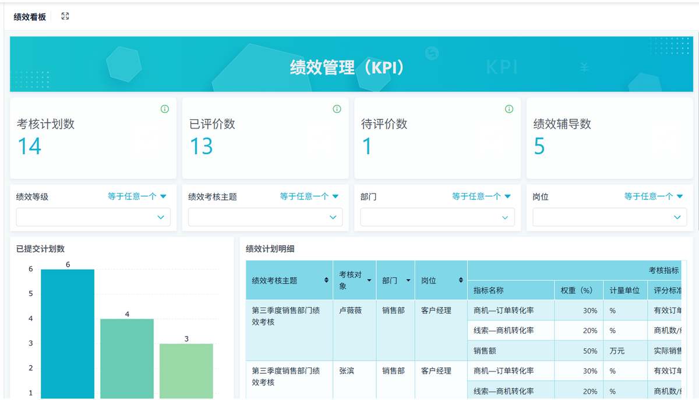Select the 绩效看板 tab
Viewport: 699px width, 400px height.
coord(30,17)
